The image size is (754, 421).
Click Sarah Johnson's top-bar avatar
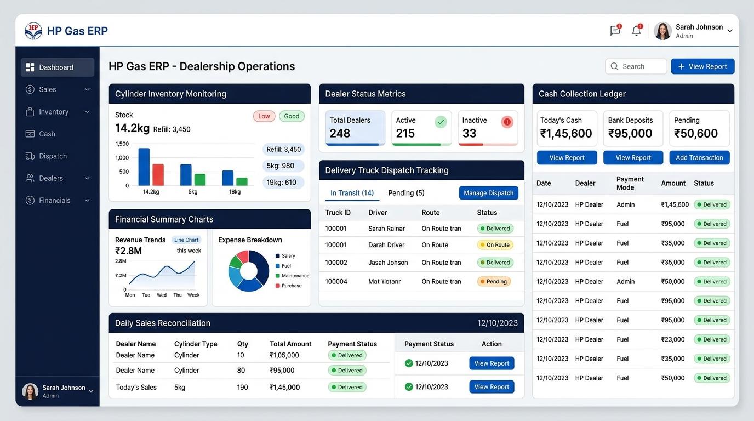coord(662,31)
